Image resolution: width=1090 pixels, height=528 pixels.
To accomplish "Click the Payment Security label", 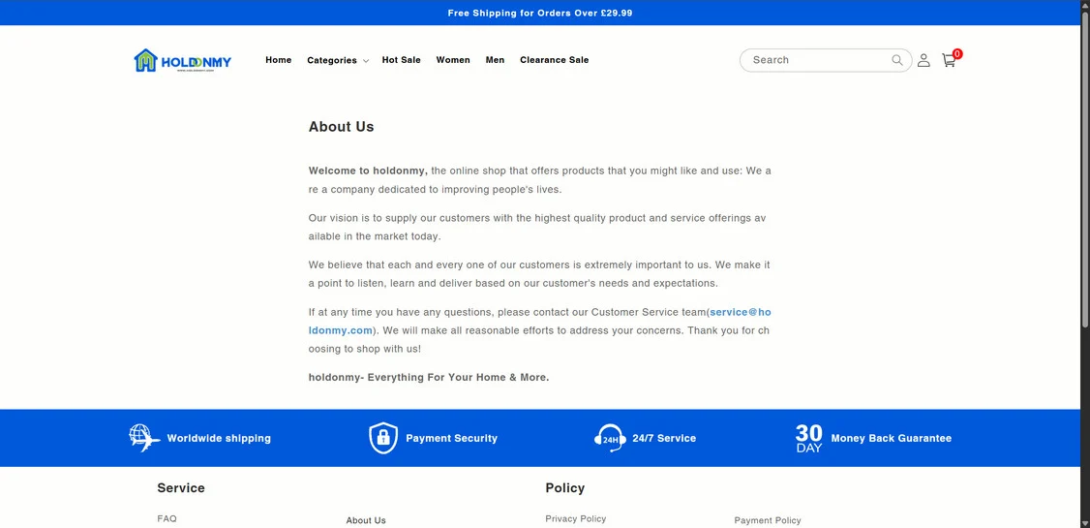I will [452, 438].
